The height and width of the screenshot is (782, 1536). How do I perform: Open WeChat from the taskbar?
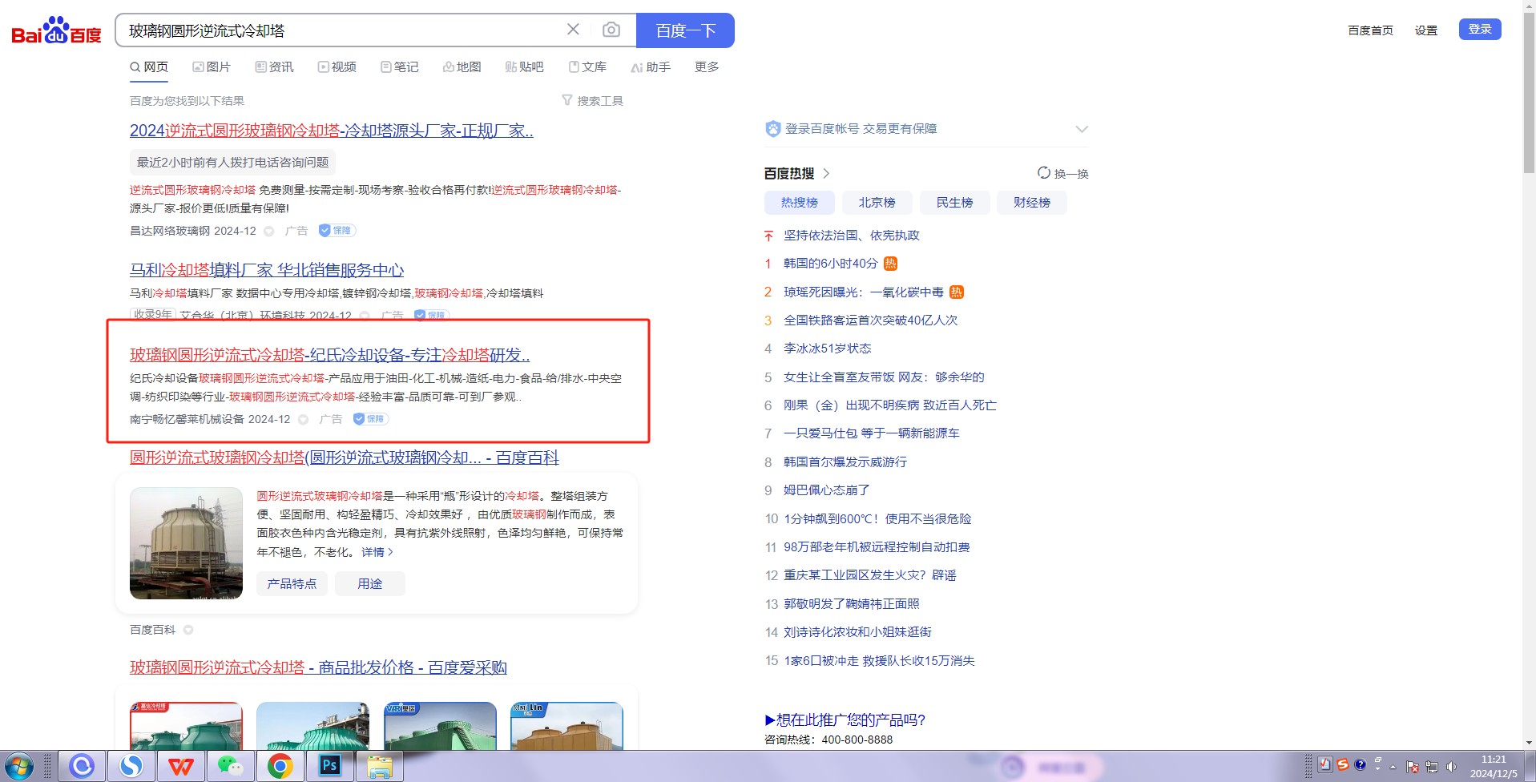coord(230,766)
